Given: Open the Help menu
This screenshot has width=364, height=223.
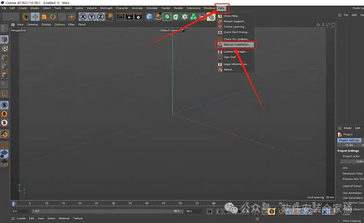Looking at the screenshot, I should 221,8.
